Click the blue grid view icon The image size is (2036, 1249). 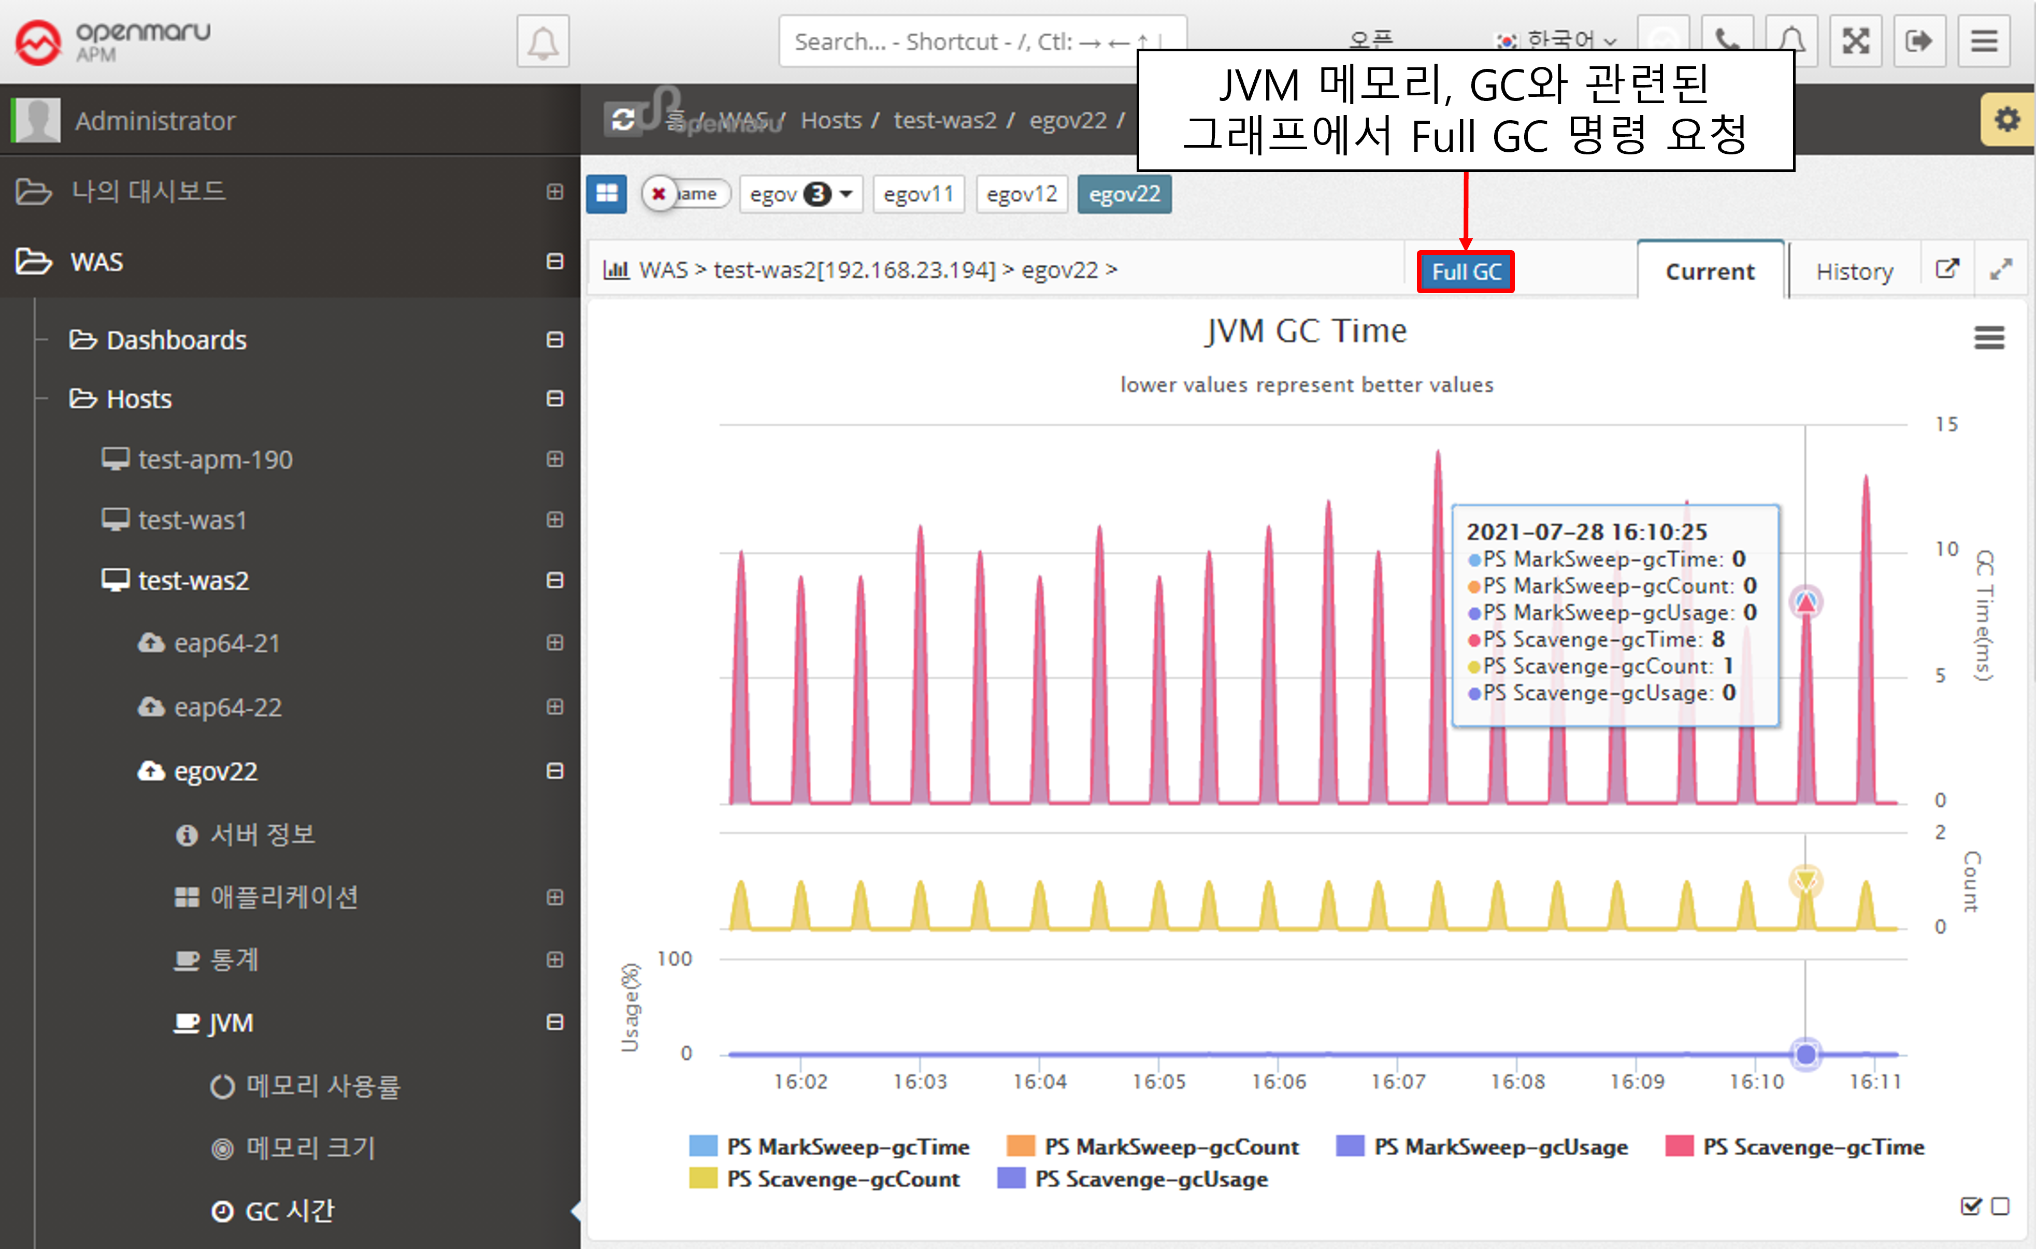coord(607,194)
